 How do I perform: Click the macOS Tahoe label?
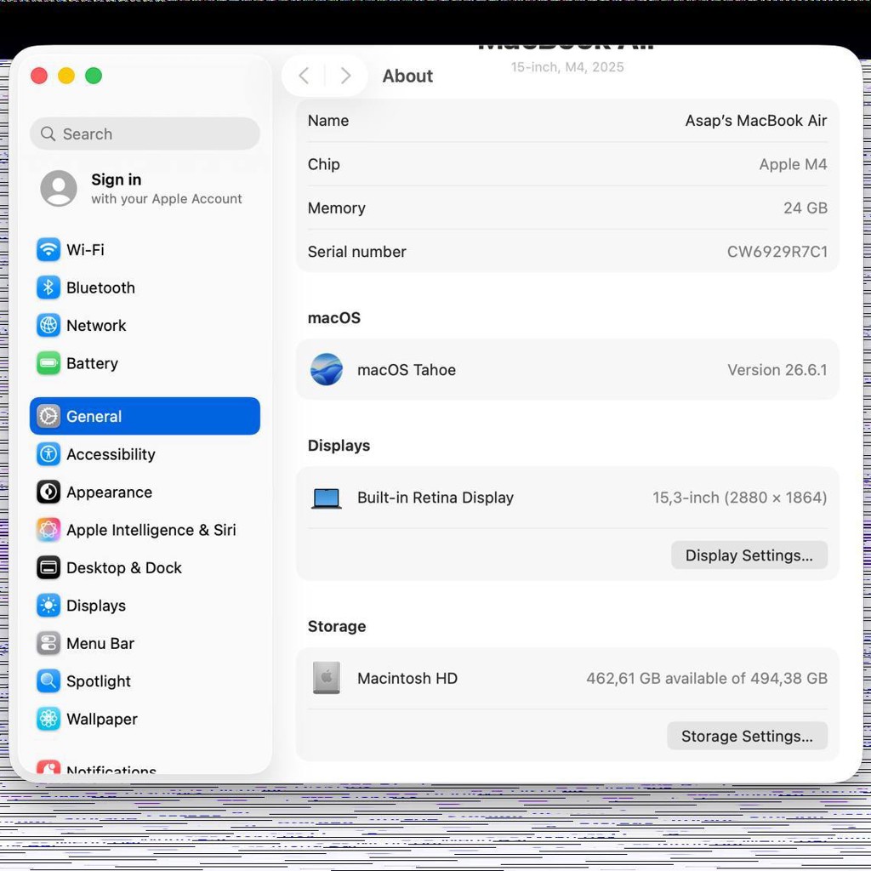[406, 370]
